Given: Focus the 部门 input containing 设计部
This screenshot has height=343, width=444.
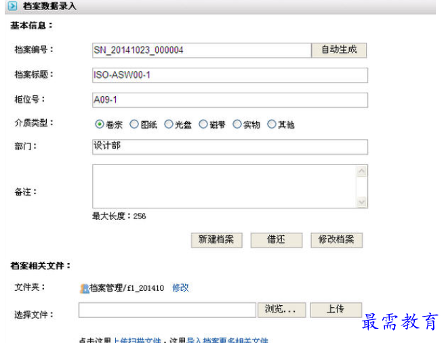Looking at the screenshot, I should click(230, 147).
